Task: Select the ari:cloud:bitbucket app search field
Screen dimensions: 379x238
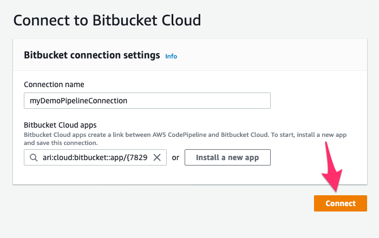Action: tap(95, 157)
